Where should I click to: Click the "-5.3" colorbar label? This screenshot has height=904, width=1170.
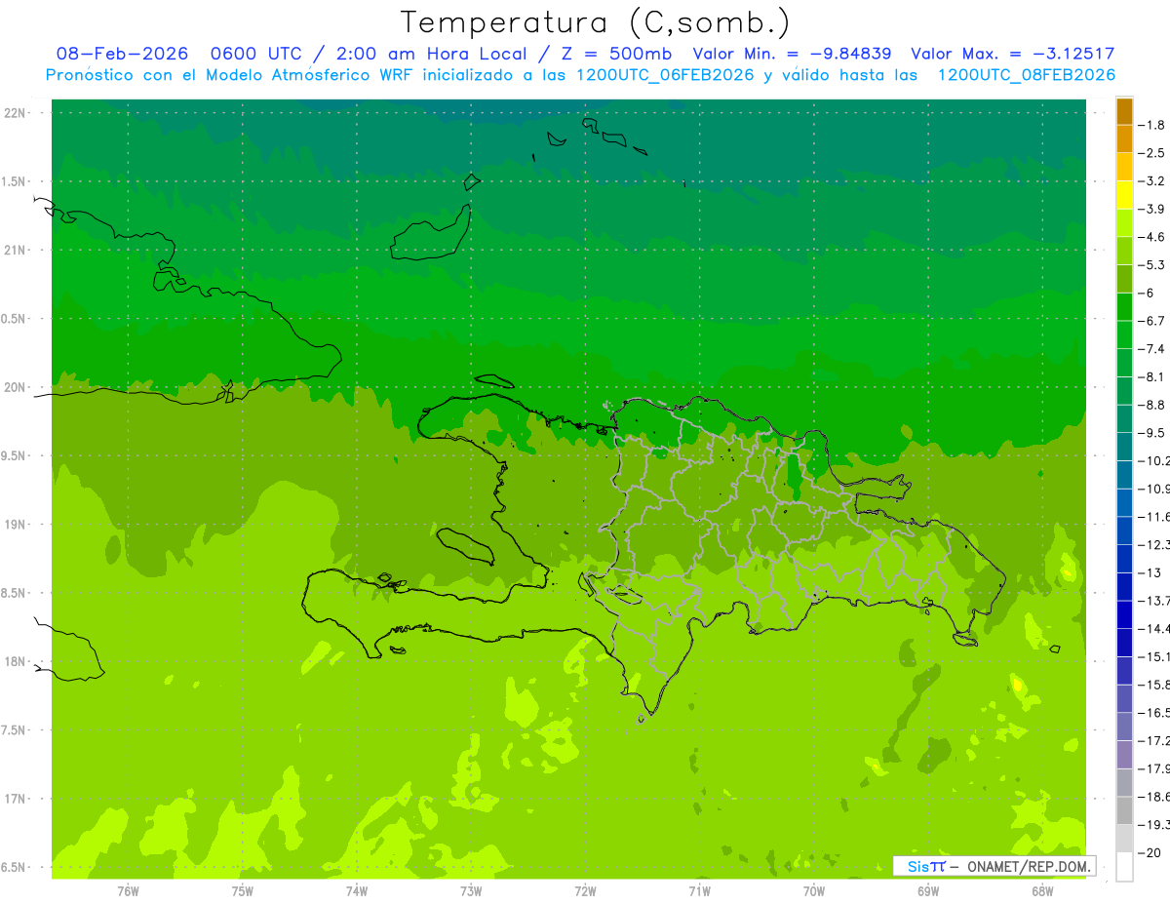click(x=1151, y=264)
